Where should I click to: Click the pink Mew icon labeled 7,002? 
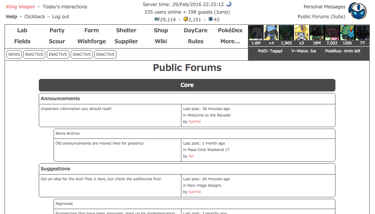pos(332,33)
